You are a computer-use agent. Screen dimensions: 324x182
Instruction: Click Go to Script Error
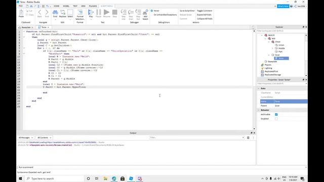(187, 11)
